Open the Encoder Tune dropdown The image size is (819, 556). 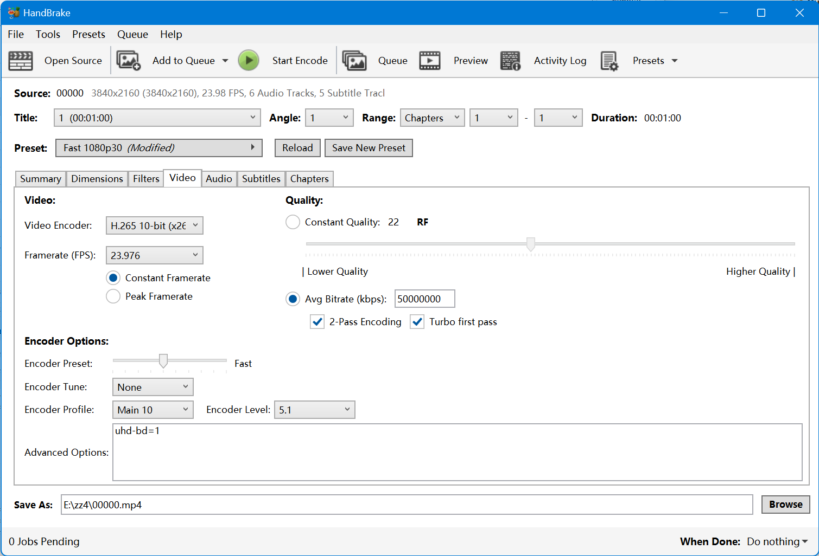153,387
